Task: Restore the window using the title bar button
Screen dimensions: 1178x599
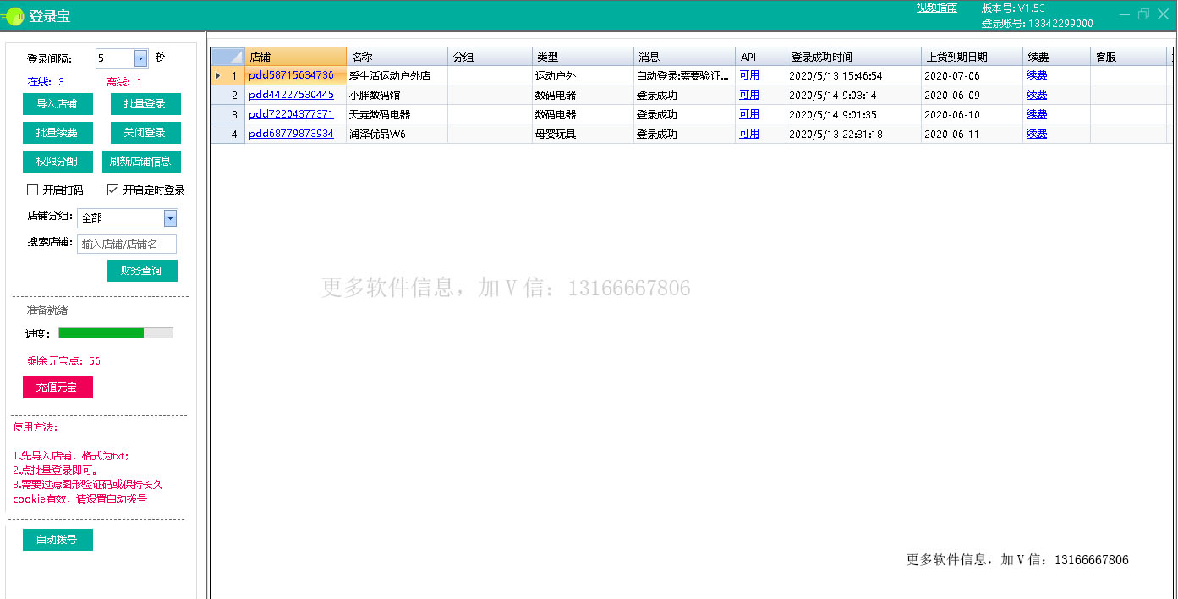Action: [x=1143, y=14]
